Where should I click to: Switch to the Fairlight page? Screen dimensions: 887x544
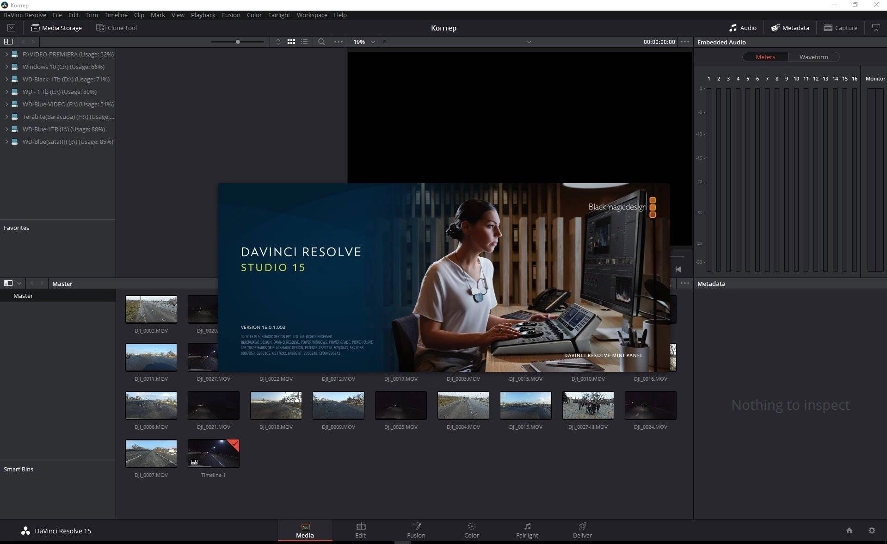527,530
